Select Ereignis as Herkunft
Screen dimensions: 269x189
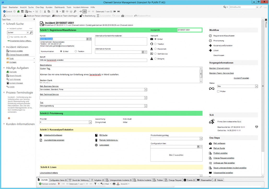pyautogui.click(x=155, y=59)
